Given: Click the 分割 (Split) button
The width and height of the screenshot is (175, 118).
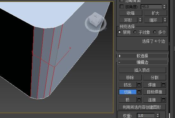Looking at the screenshot, I should pos(155,77).
